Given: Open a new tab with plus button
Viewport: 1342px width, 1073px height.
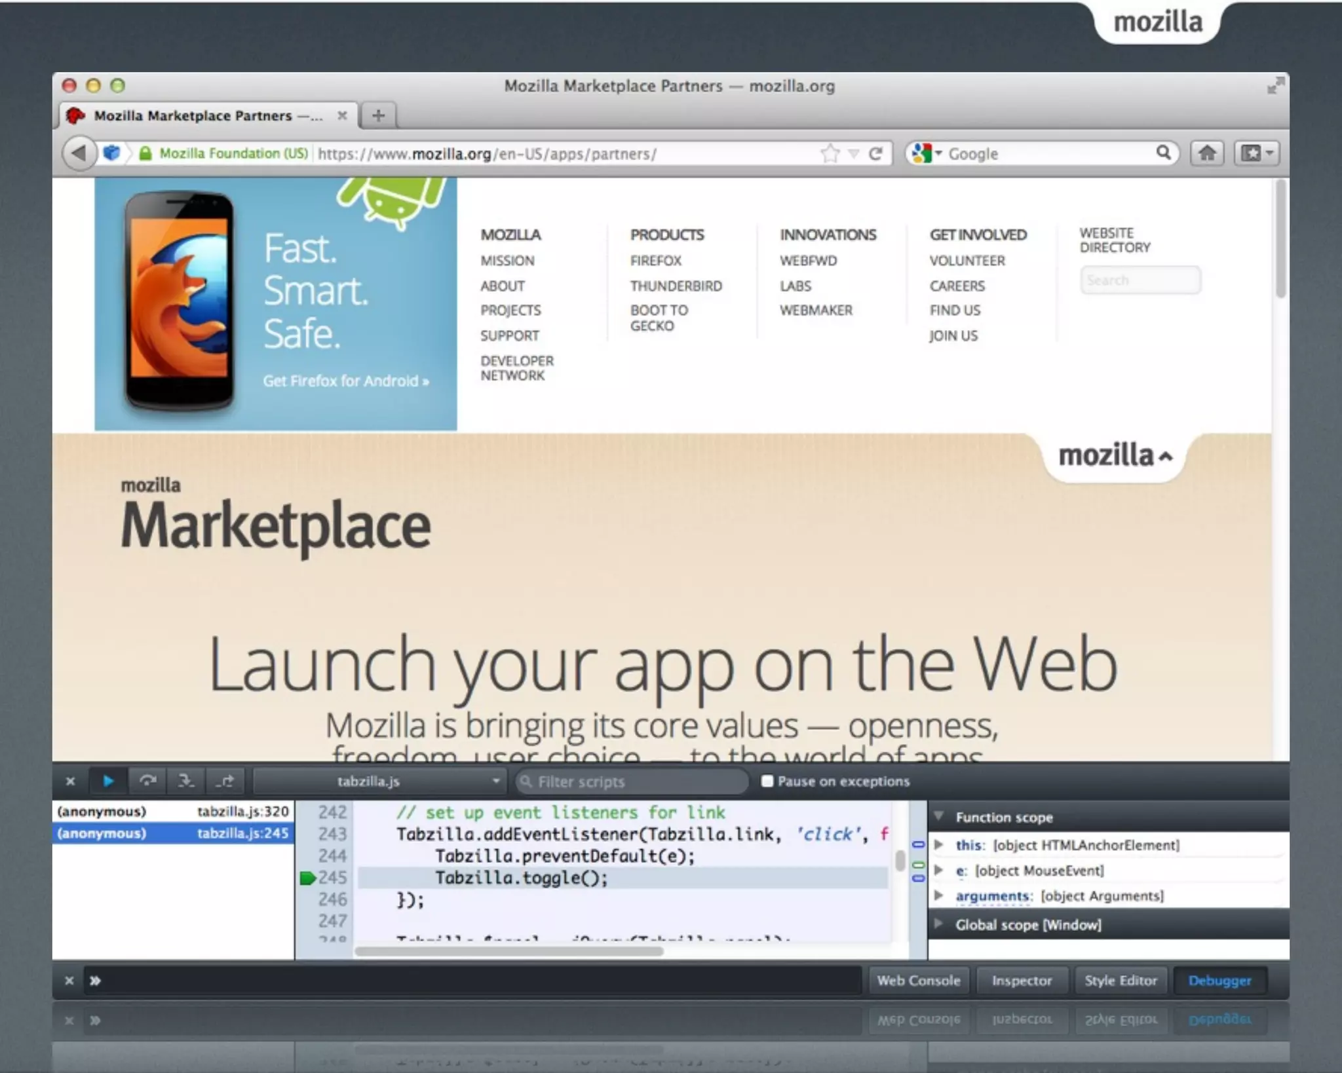Looking at the screenshot, I should [x=378, y=116].
